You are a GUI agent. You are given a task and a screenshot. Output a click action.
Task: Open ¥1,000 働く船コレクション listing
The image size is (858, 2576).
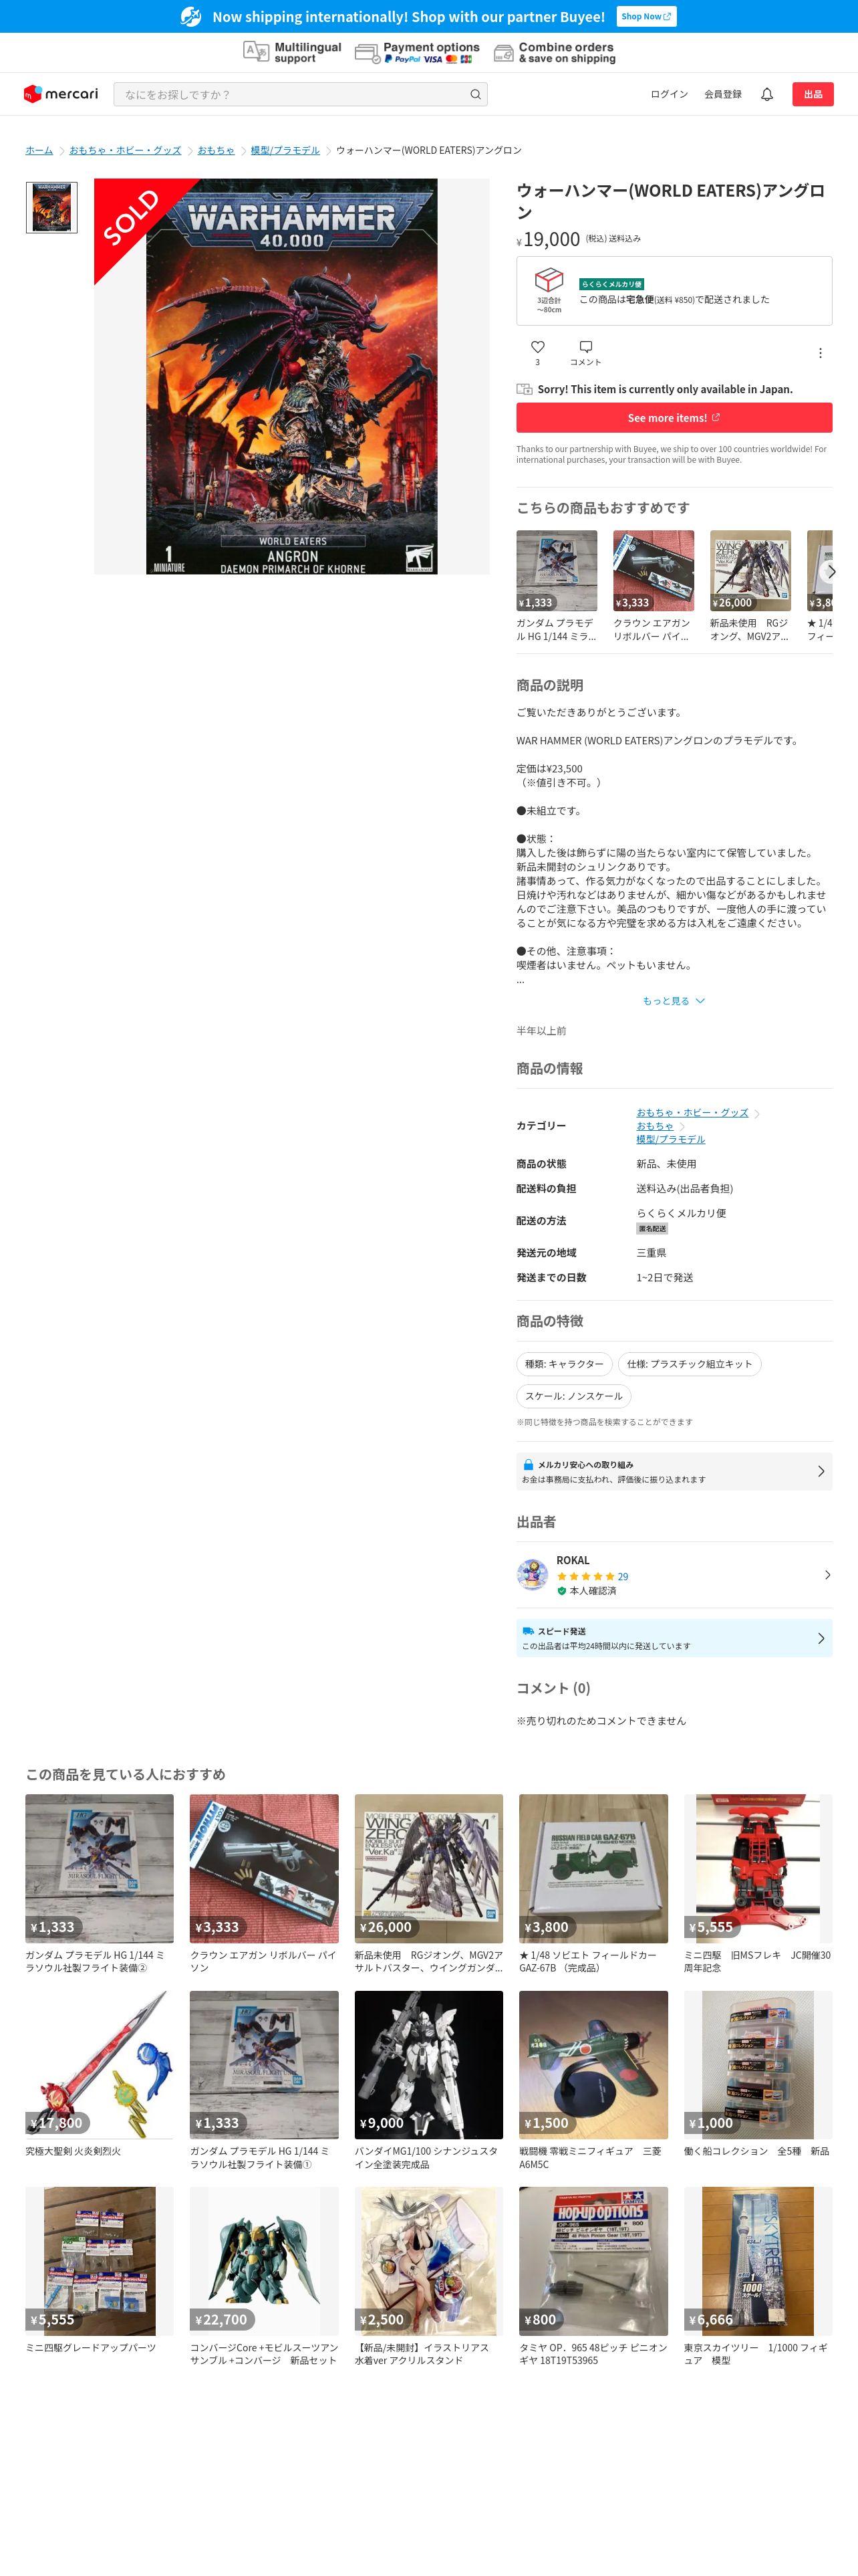pos(757,2074)
